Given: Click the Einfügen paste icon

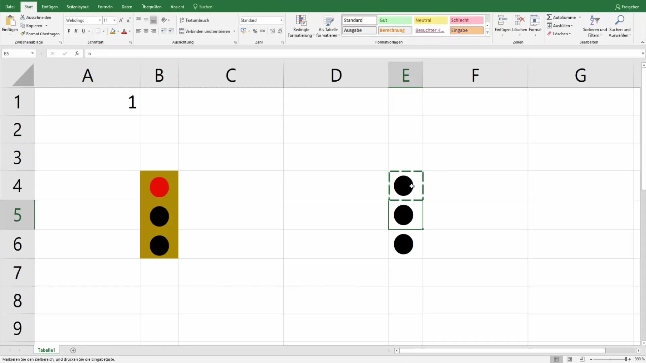Looking at the screenshot, I should 10,21.
